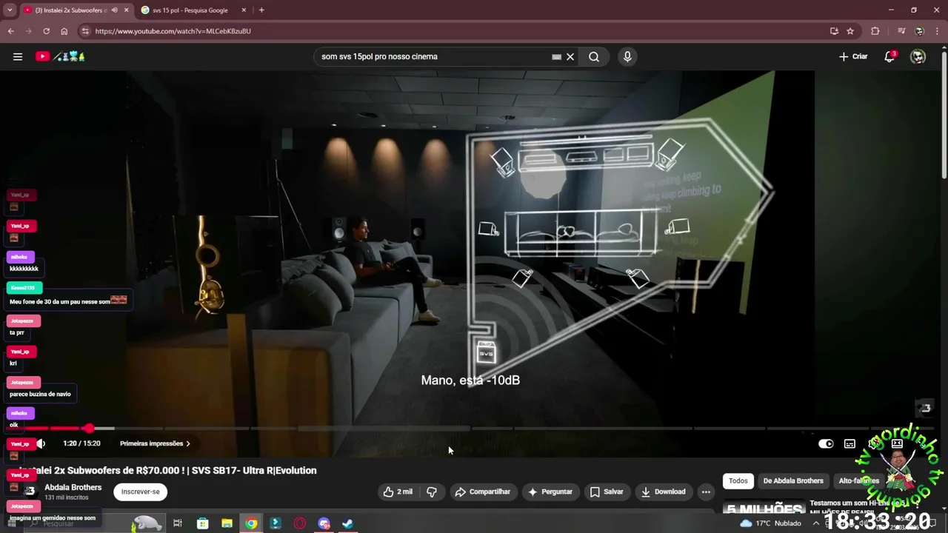Subscribe with the Inscrever-se button
The width and height of the screenshot is (948, 533).
pyautogui.click(x=140, y=492)
